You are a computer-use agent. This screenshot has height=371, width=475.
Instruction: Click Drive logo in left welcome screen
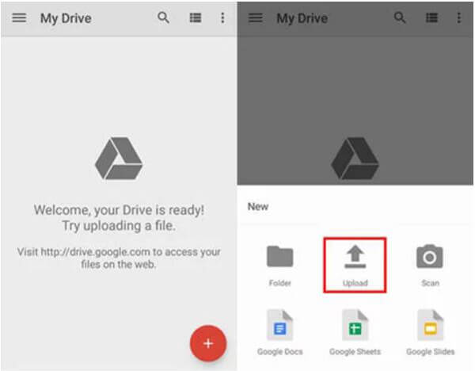[119, 159]
